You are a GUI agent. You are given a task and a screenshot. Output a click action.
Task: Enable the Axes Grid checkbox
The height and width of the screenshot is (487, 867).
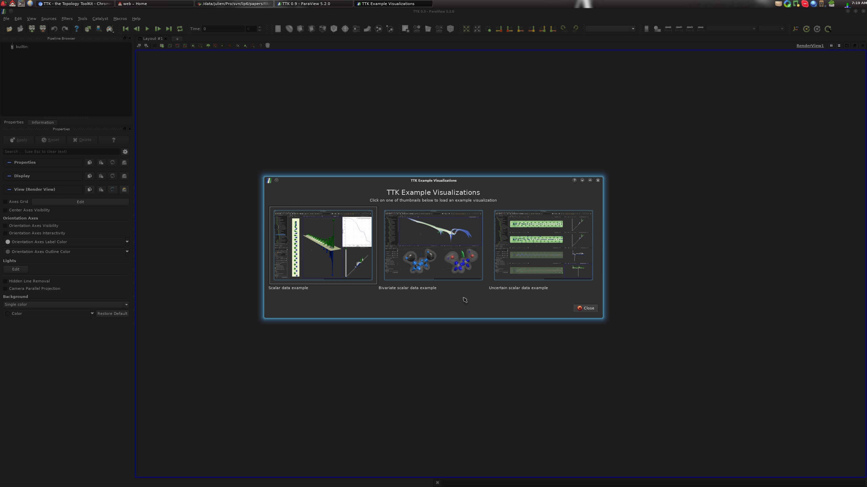5,202
